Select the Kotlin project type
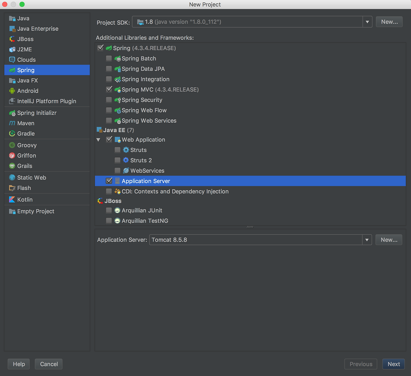This screenshot has height=376, width=411. pyautogui.click(x=47, y=200)
